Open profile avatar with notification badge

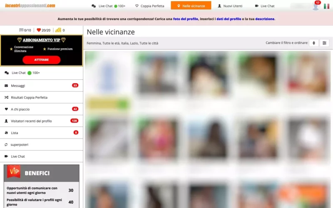point(316,6)
